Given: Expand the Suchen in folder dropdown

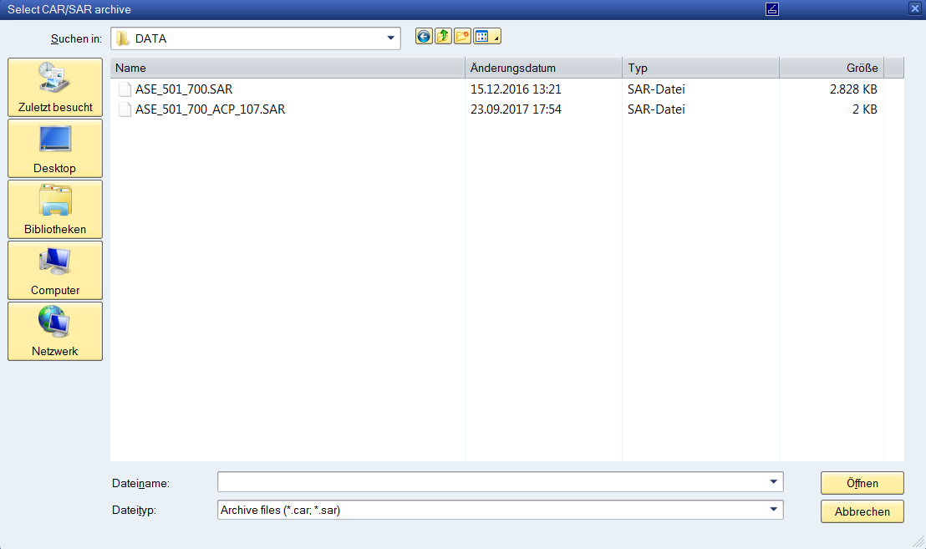Looking at the screenshot, I should click(389, 38).
